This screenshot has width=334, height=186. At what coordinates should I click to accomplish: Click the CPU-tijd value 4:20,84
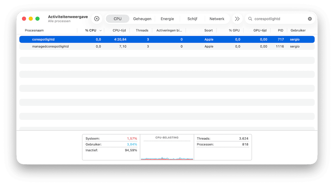120,39
